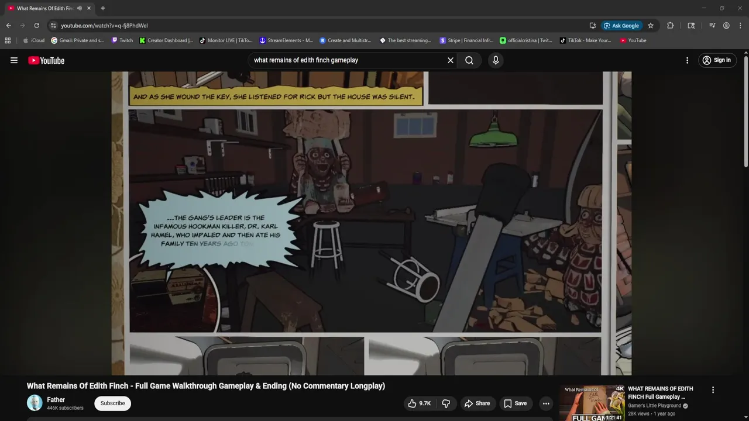The width and height of the screenshot is (749, 421).
Task: Install or cast page icon in address bar
Action: pyautogui.click(x=593, y=26)
